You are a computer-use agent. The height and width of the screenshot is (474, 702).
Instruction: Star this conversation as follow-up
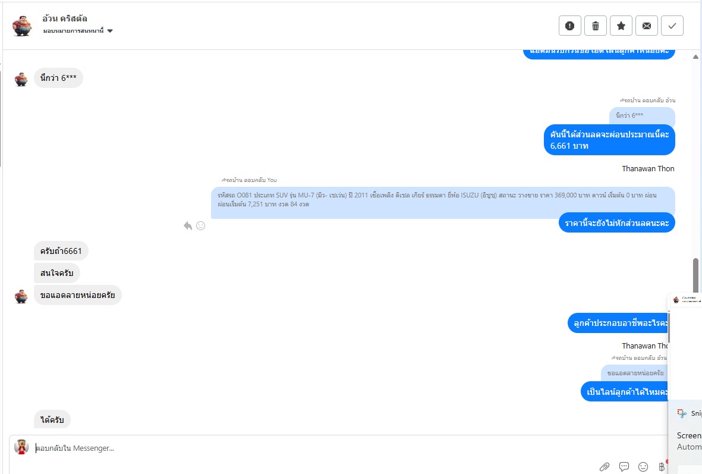tap(621, 26)
